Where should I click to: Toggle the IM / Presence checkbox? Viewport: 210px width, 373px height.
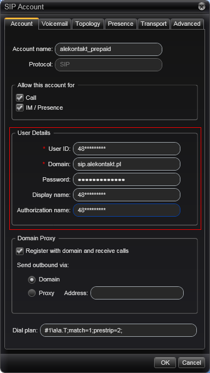[x=20, y=108]
